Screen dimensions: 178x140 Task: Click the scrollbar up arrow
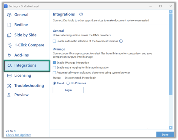pyautogui.click(x=171, y=12)
